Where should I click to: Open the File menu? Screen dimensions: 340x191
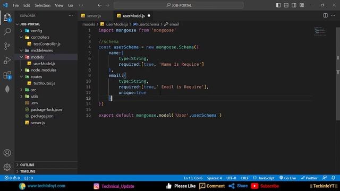pos(15,5)
